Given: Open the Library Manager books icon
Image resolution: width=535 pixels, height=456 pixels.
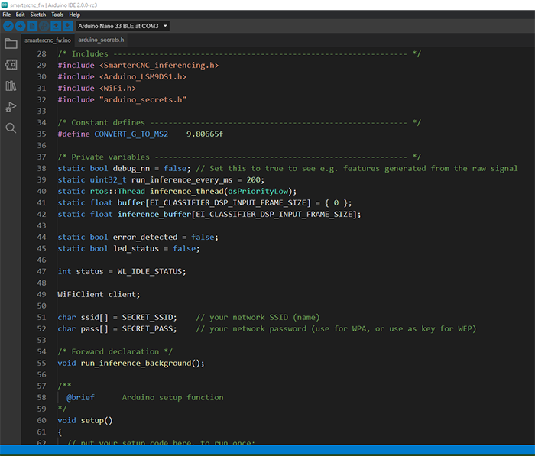Looking at the screenshot, I should 11,86.
